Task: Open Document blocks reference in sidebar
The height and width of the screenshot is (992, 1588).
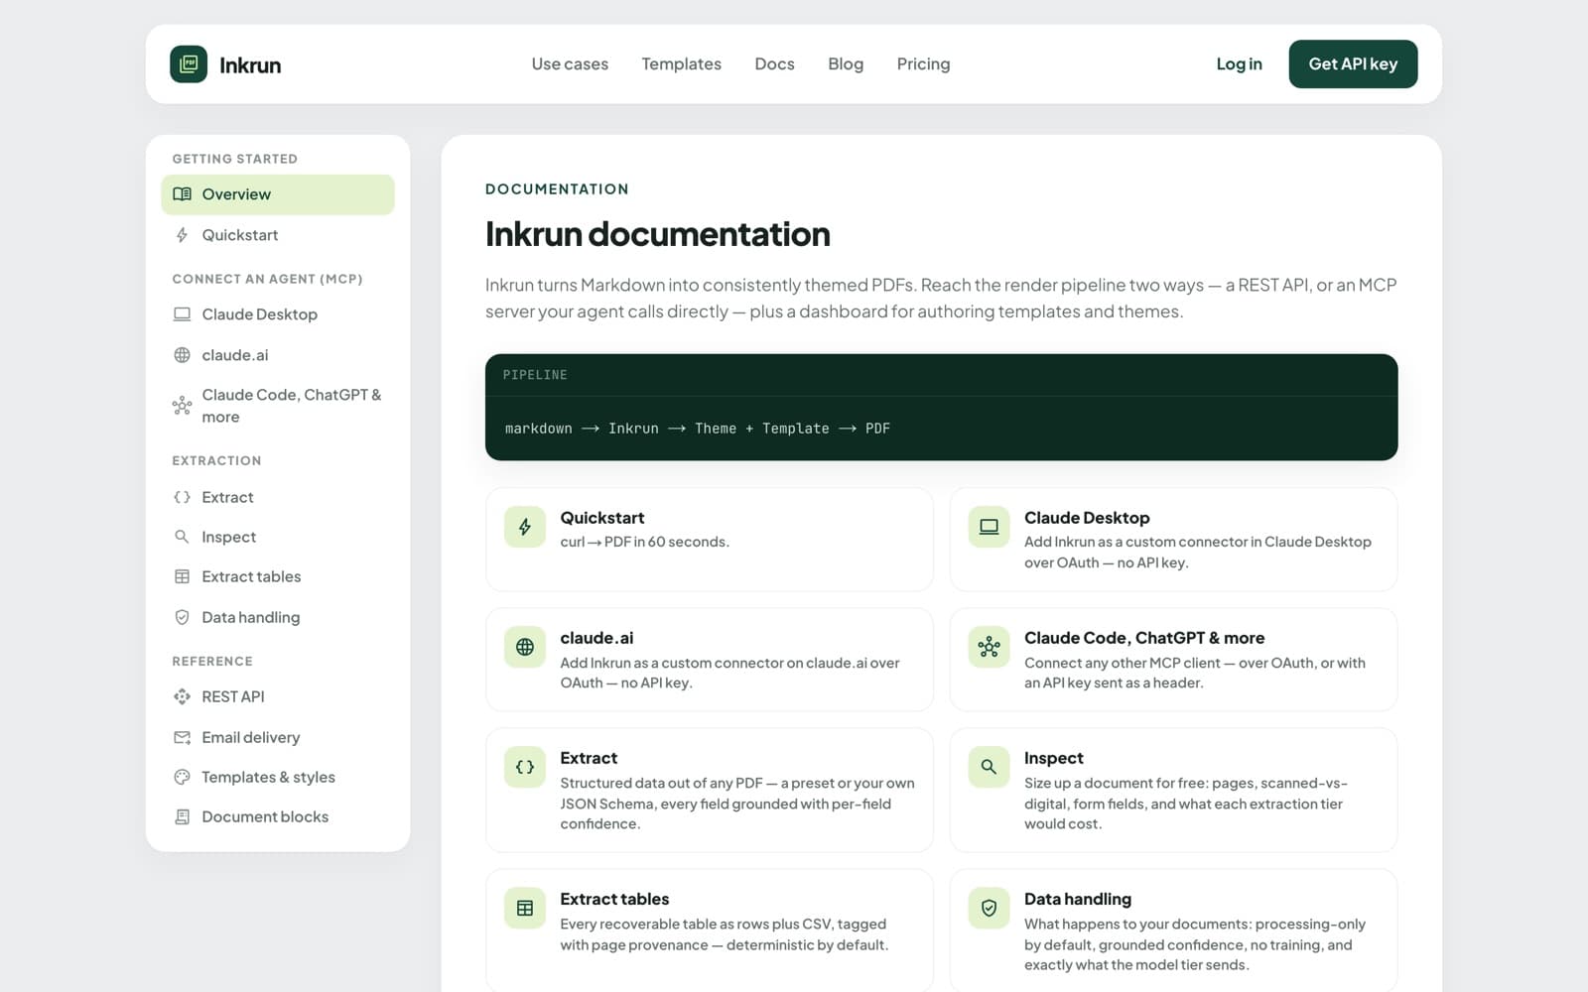Action: pos(278,816)
